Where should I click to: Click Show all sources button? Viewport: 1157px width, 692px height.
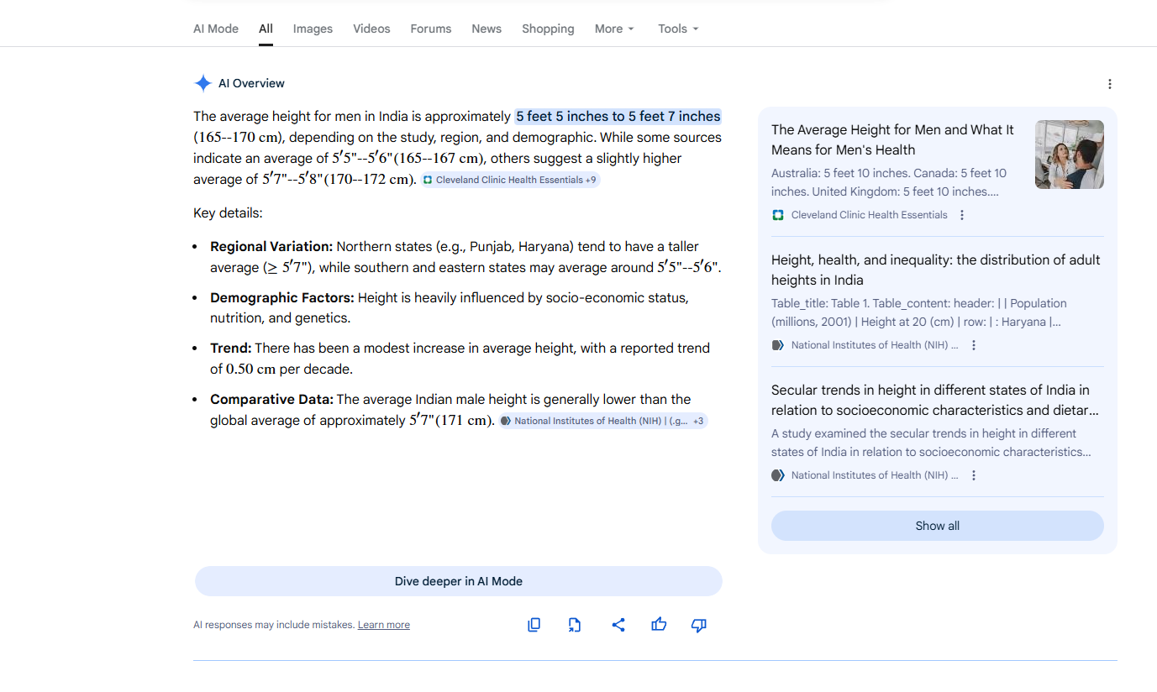938,526
